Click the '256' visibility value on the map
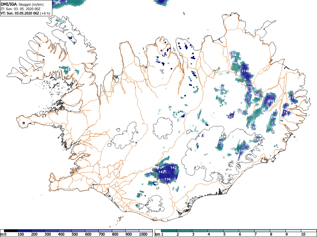This screenshot has width=317, height=237. [271, 101]
